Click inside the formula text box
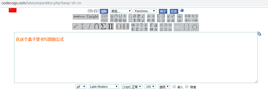 pos(136,57)
